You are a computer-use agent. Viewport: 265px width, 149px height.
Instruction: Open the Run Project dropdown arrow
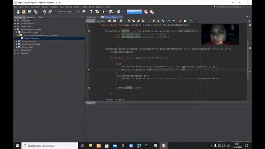[x=106, y=12]
